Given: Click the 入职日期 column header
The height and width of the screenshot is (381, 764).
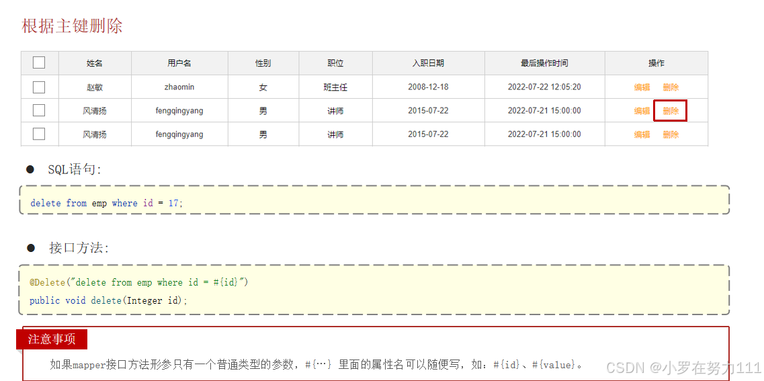Looking at the screenshot, I should (x=428, y=63).
